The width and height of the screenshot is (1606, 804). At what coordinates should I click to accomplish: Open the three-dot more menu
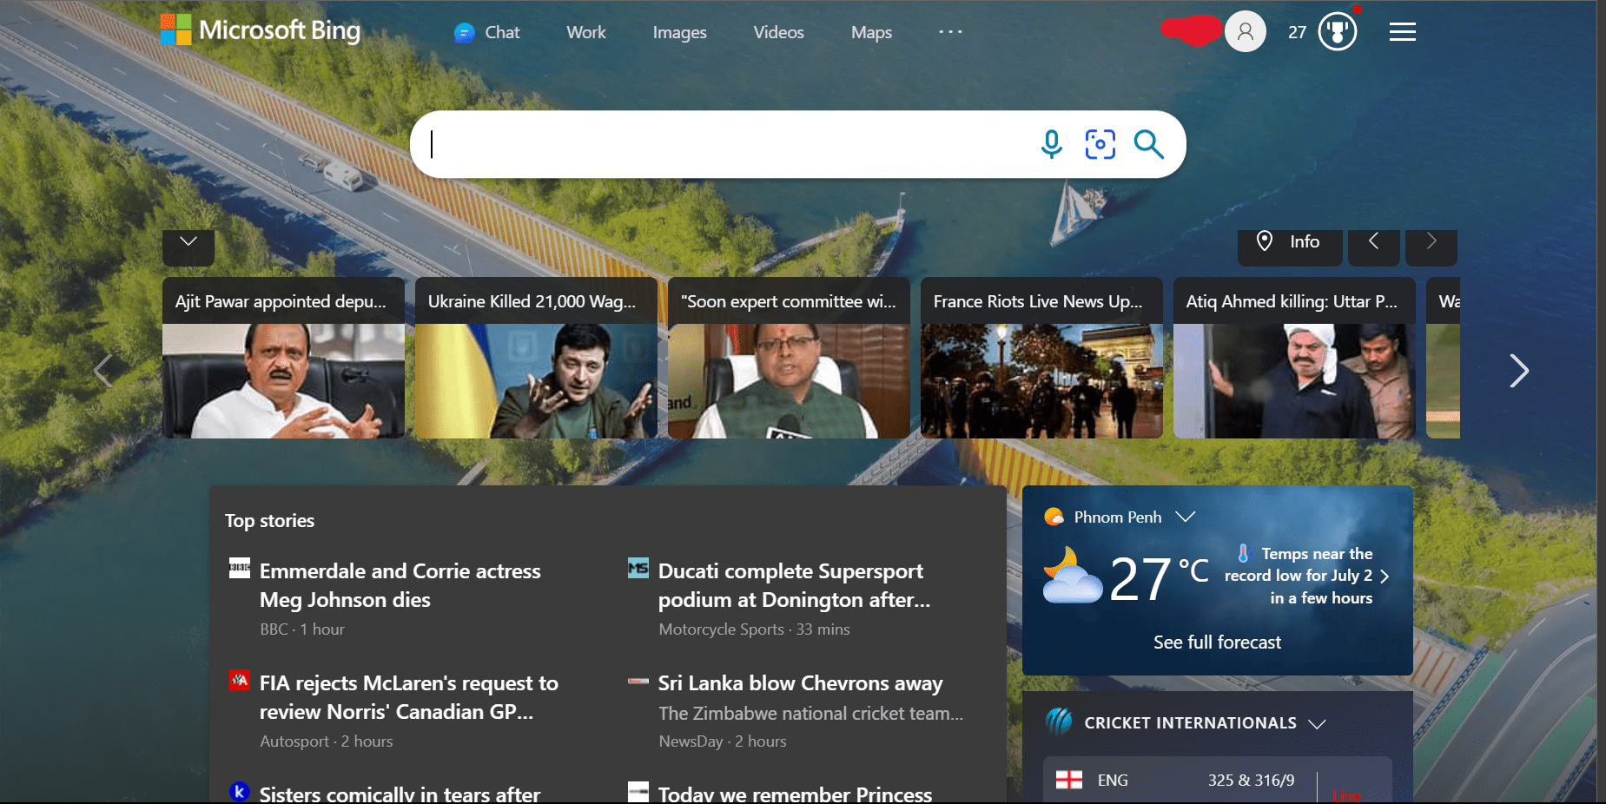pyautogui.click(x=950, y=32)
